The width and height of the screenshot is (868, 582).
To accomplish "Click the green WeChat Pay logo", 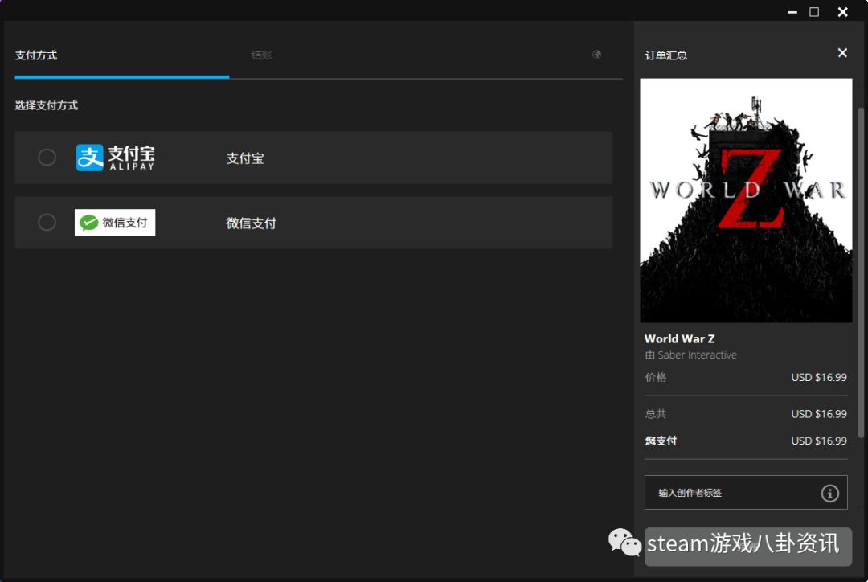I will [115, 223].
